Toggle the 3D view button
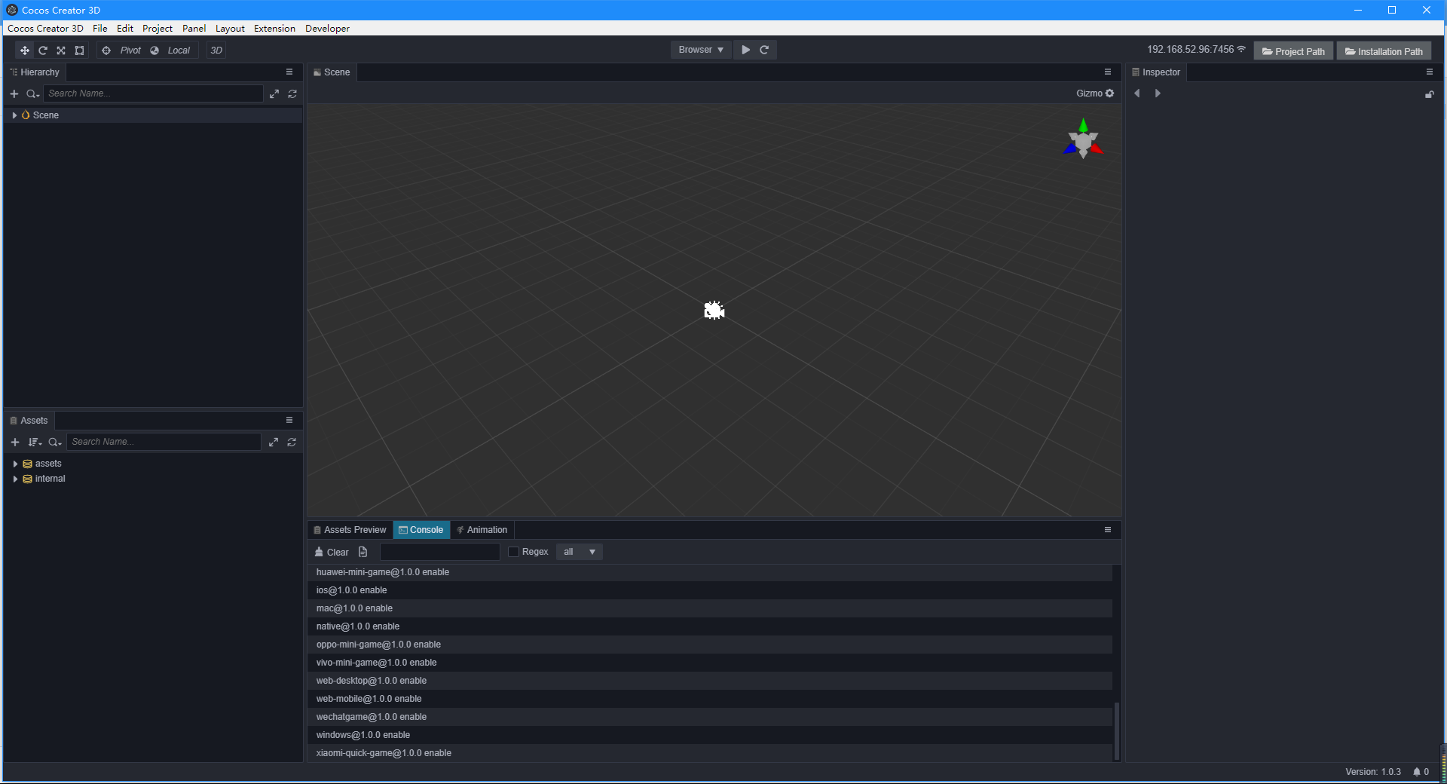Viewport: 1447px width, 784px height. tap(216, 51)
